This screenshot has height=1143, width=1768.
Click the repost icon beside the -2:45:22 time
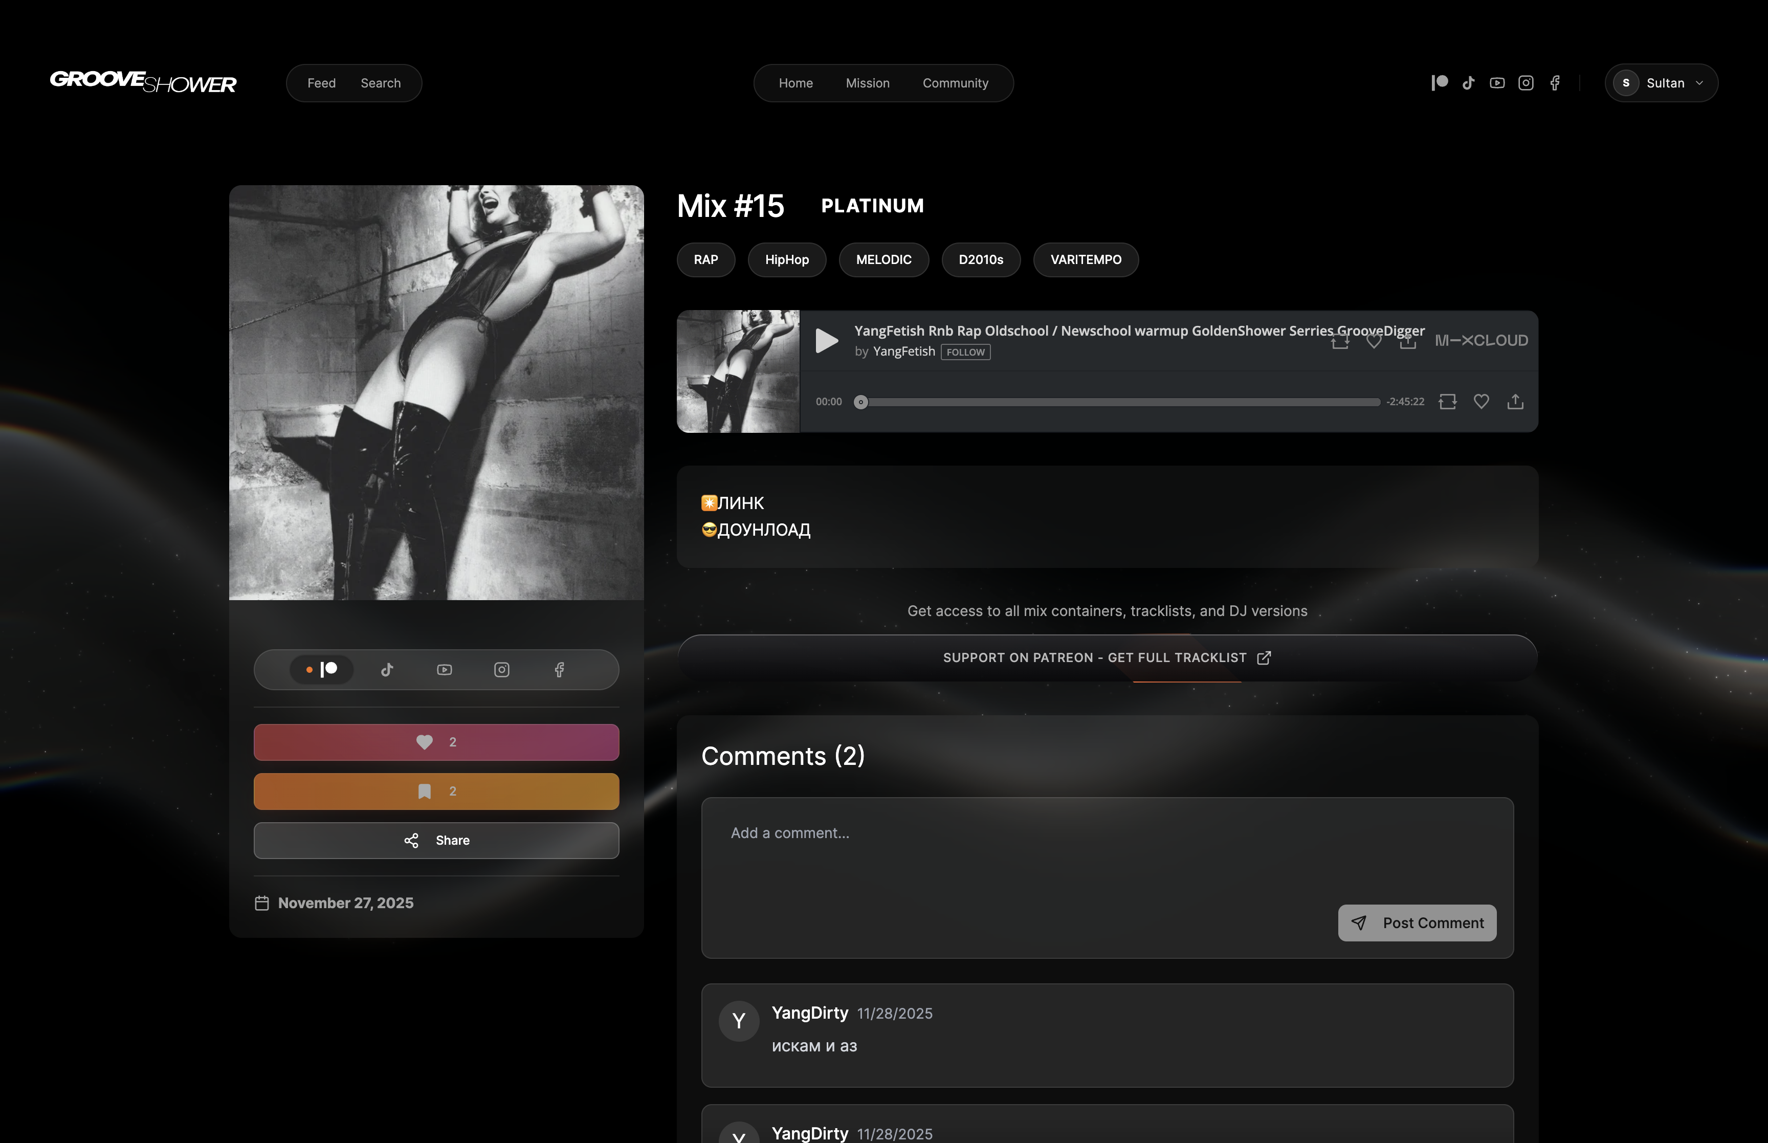tap(1447, 402)
